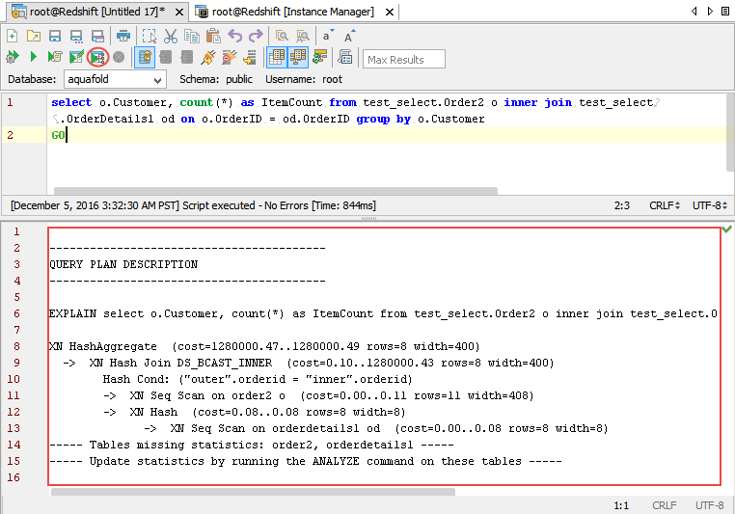Open the script options icon beside Max Results
This screenshot has height=514, width=735.
click(345, 57)
